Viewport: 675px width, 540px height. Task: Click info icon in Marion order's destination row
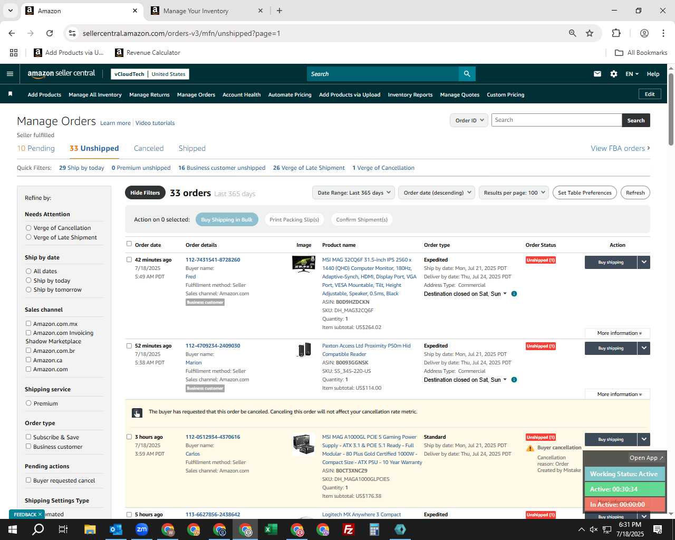pyautogui.click(x=514, y=380)
